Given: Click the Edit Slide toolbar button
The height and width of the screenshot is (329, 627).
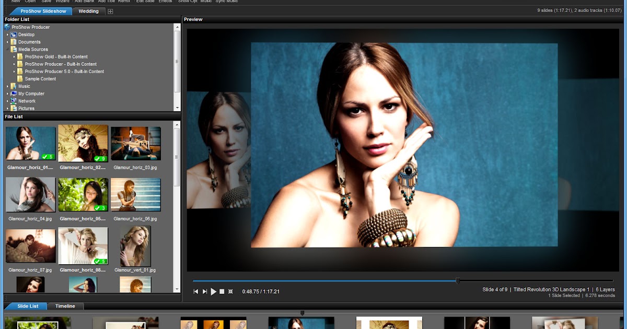Looking at the screenshot, I should click(145, 2).
